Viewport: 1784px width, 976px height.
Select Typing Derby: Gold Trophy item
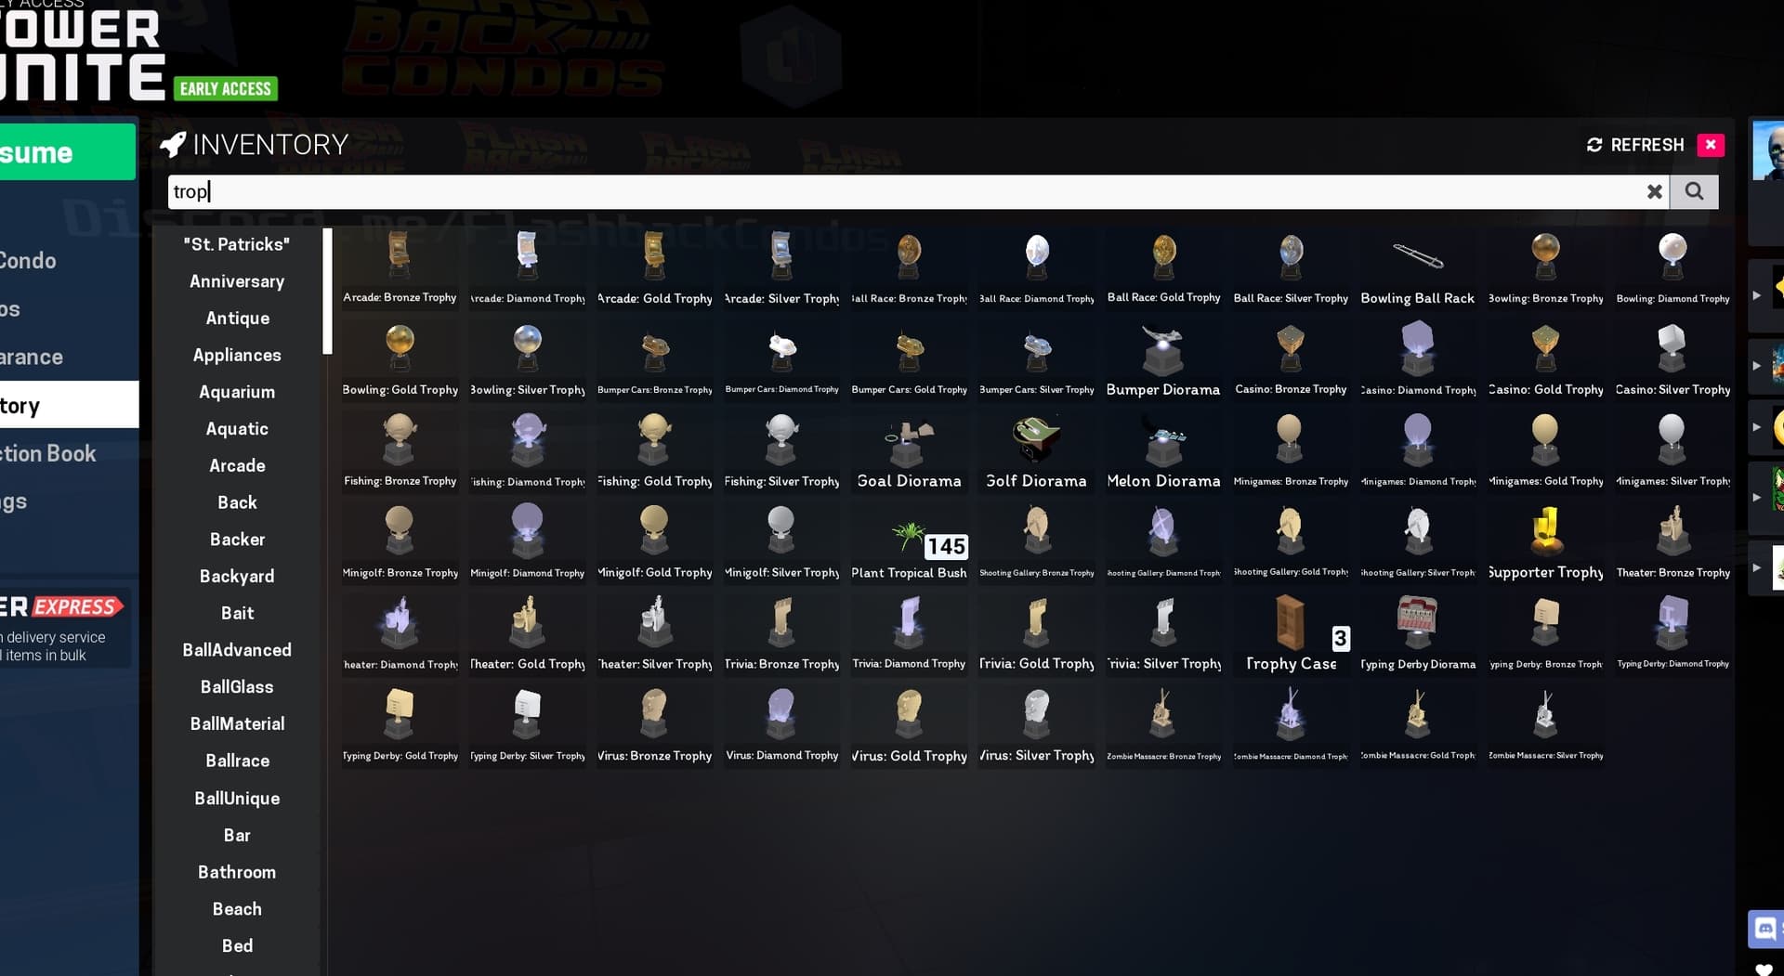tap(400, 726)
